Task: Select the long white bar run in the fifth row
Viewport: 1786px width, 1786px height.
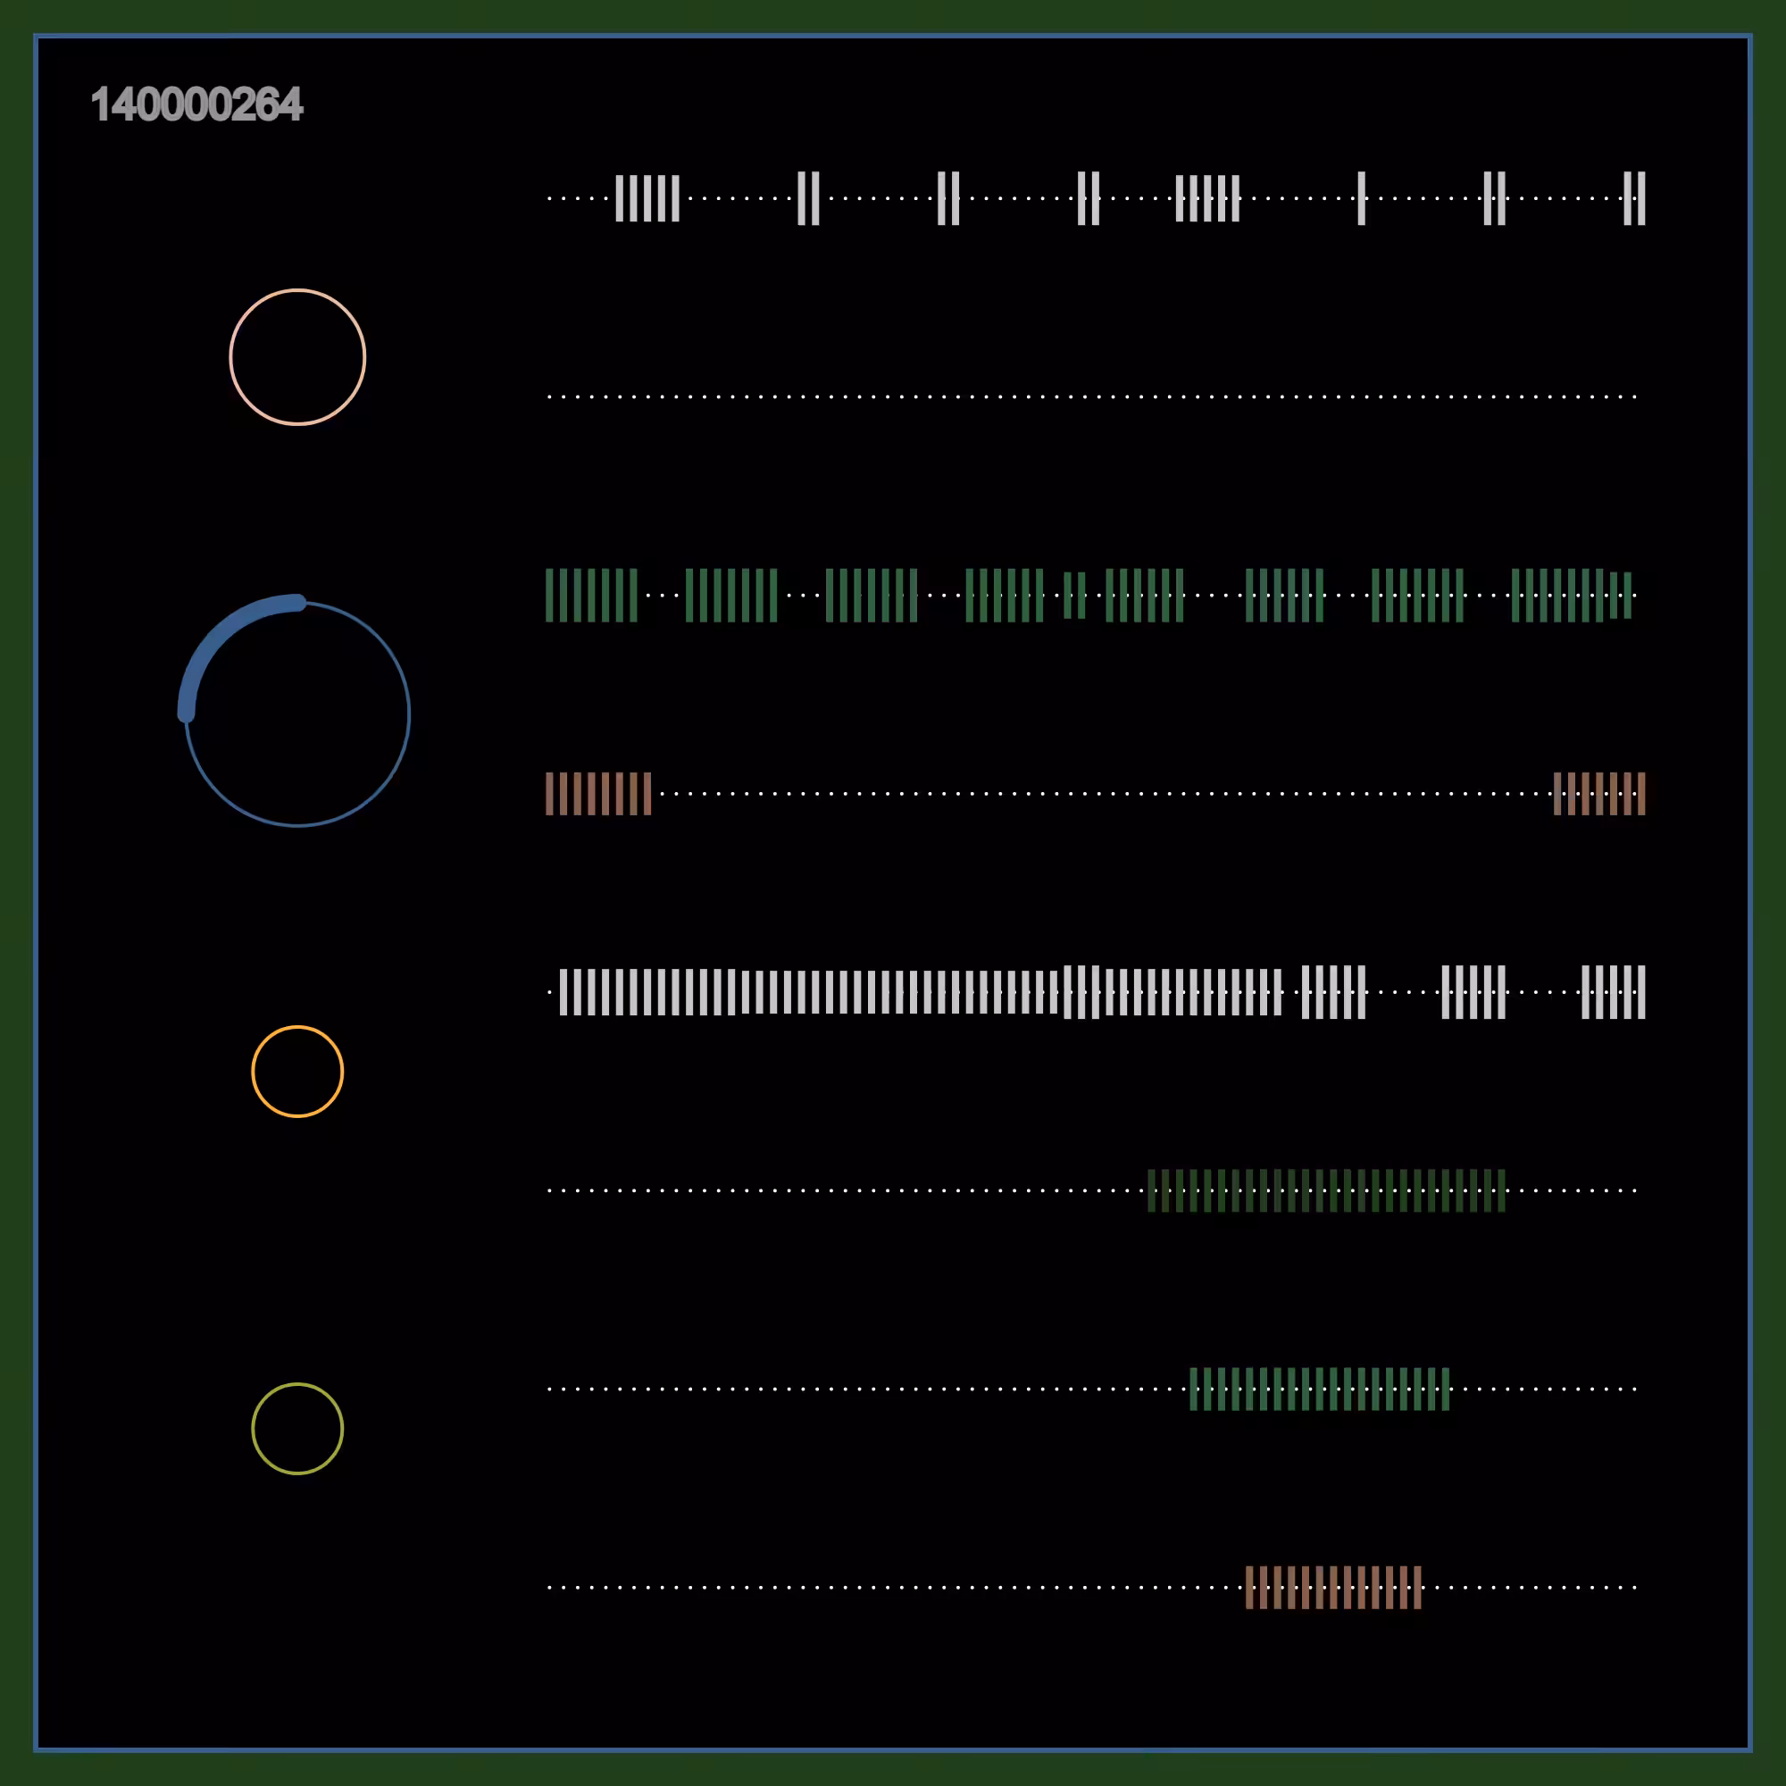Action: tap(921, 992)
